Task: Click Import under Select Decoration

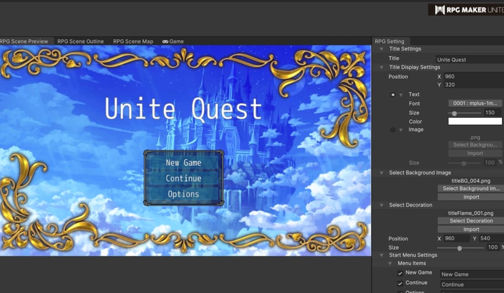Action: pos(471,229)
